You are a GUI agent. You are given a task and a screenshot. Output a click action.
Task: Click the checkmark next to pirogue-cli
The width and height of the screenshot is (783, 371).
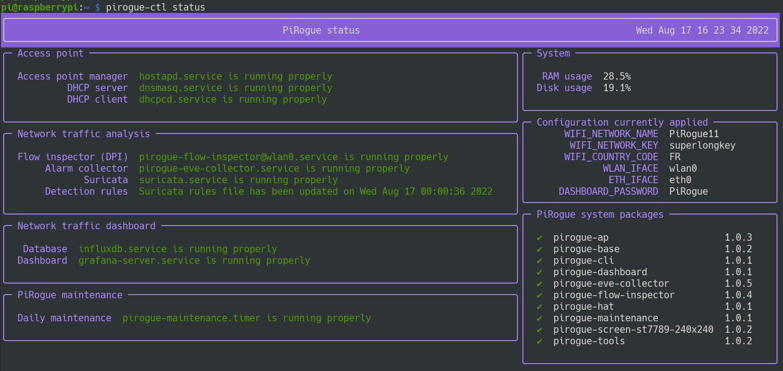[539, 261]
